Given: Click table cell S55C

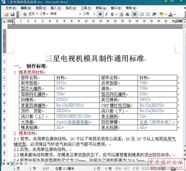Looking at the screenshot, I should pos(61,99).
